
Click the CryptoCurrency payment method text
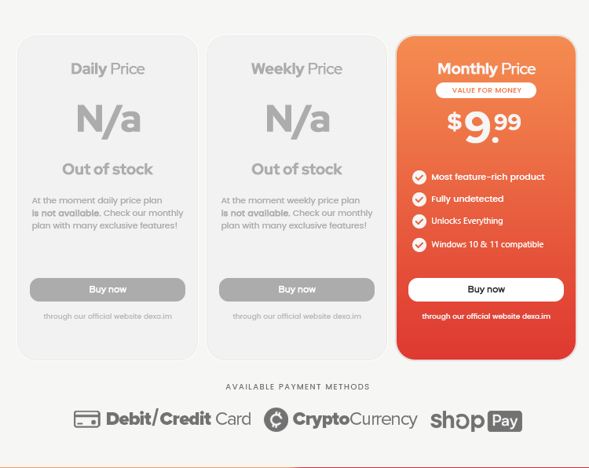pos(355,419)
